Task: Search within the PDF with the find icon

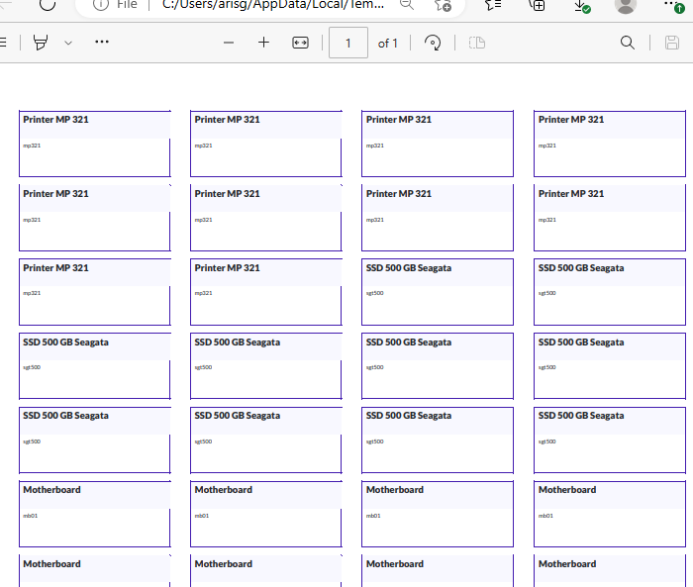Action: click(x=627, y=43)
